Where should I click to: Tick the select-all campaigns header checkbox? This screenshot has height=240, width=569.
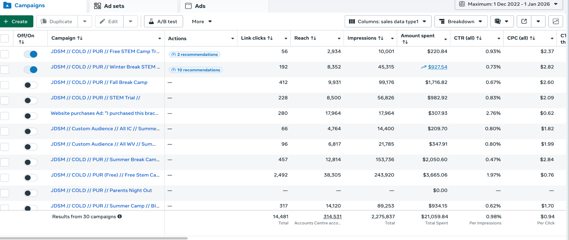[x=4, y=38]
